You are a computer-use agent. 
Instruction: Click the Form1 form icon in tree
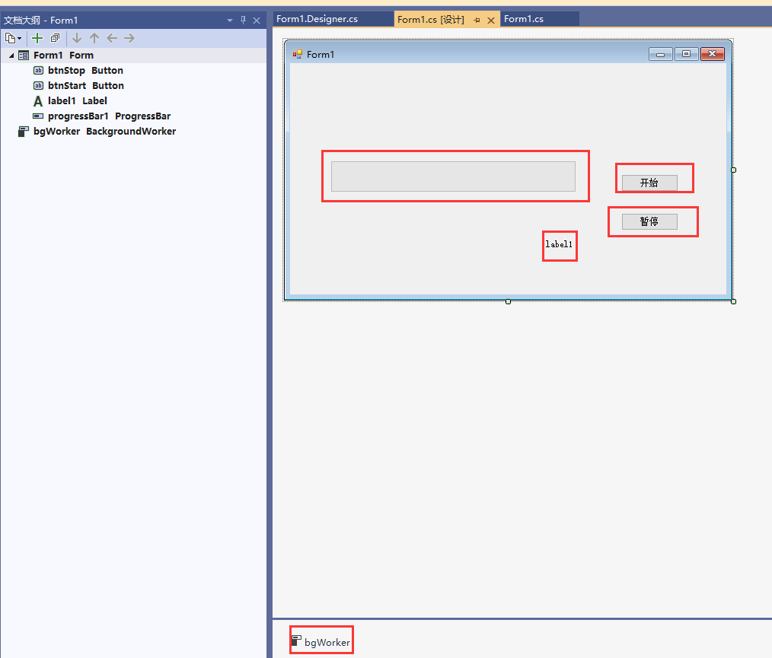23,56
